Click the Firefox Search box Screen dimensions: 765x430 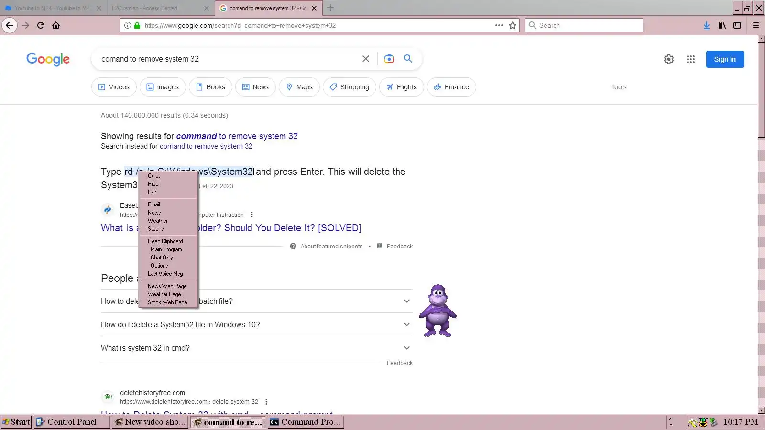click(x=583, y=25)
